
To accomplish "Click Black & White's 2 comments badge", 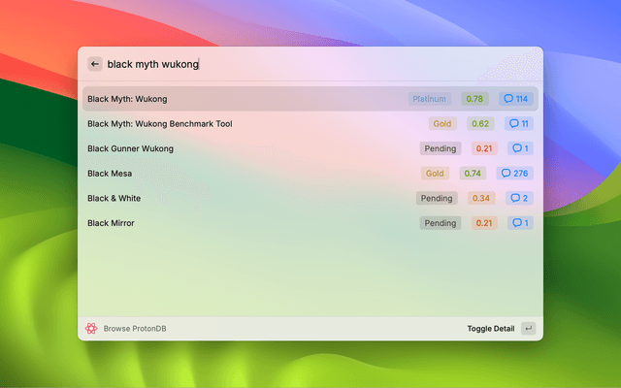I will (x=519, y=198).
